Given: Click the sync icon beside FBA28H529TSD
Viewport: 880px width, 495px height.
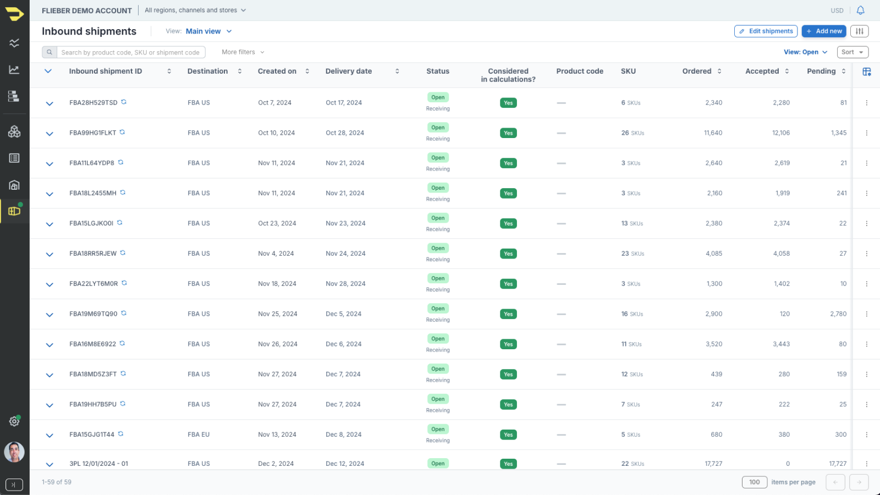Looking at the screenshot, I should coord(124,102).
